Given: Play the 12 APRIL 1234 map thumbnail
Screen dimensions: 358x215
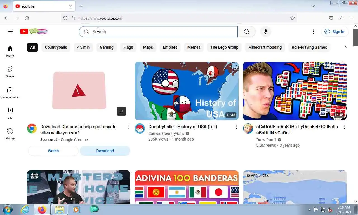Looking at the screenshot, I should [x=295, y=187].
